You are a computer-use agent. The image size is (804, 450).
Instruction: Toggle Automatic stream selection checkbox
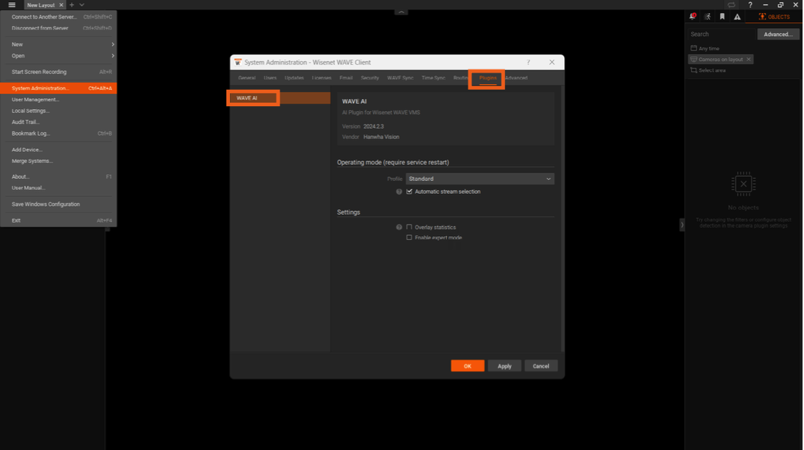pyautogui.click(x=409, y=192)
